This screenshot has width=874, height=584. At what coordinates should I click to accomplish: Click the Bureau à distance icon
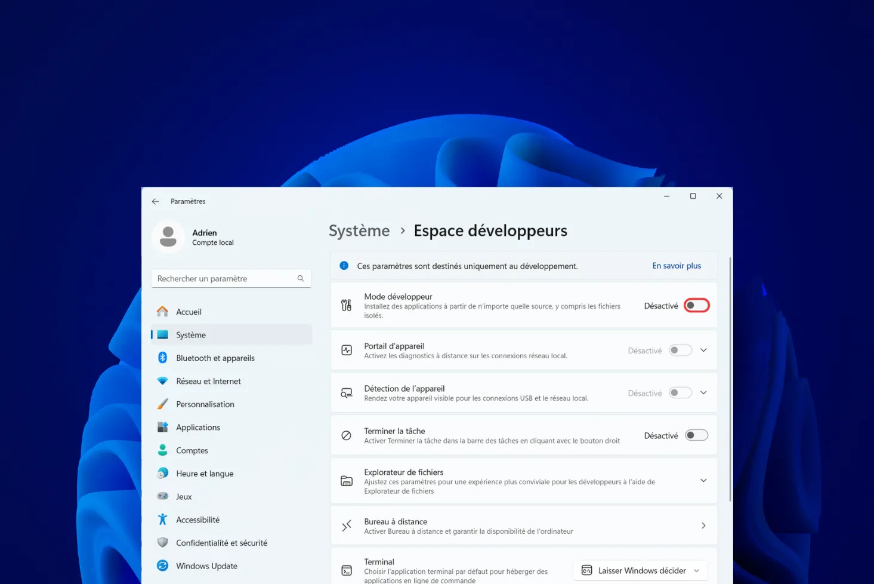[x=347, y=526]
